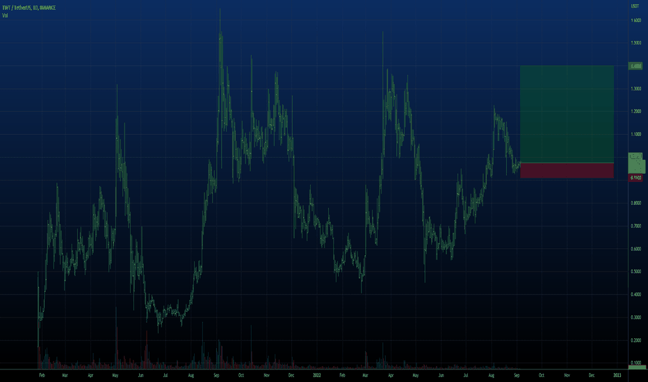Viewport: 648px width, 382px height.
Task: Click the Dec label just before 2022
Action: click(x=291, y=375)
